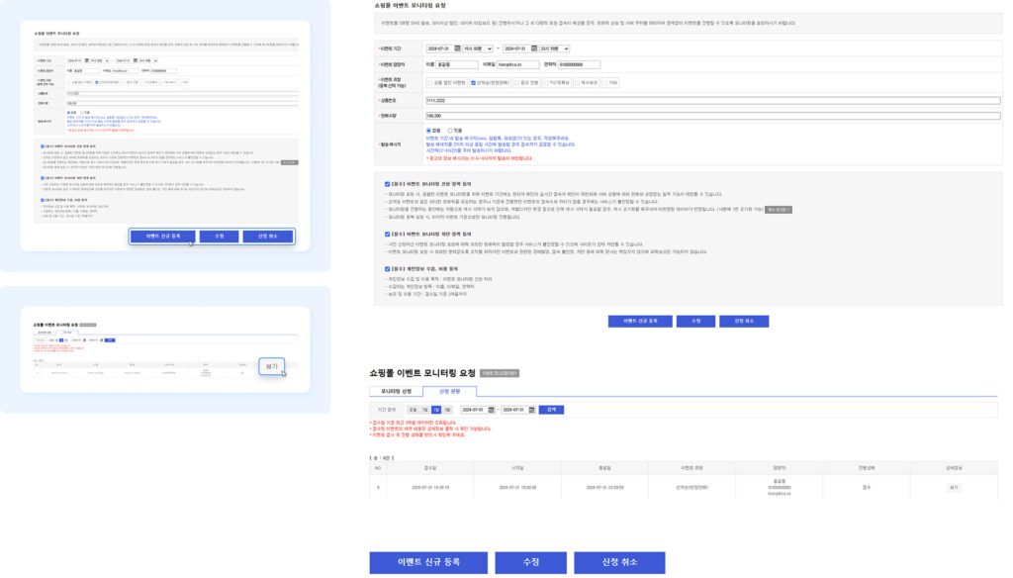Screen dimensions: 1013x578
Task: Click the 이메일 input field
Action: tap(518, 65)
